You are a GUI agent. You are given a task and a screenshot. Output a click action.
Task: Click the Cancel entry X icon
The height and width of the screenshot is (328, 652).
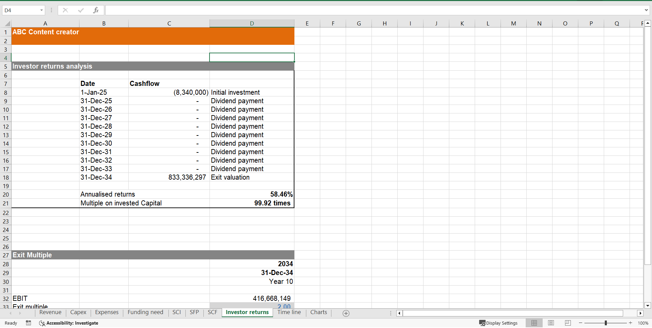pyautogui.click(x=65, y=10)
